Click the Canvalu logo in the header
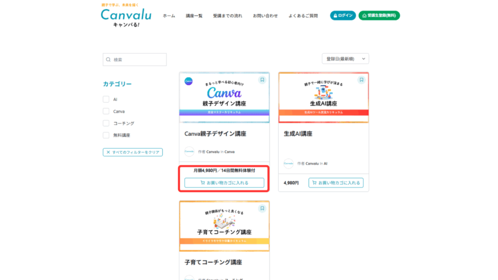 tap(125, 15)
